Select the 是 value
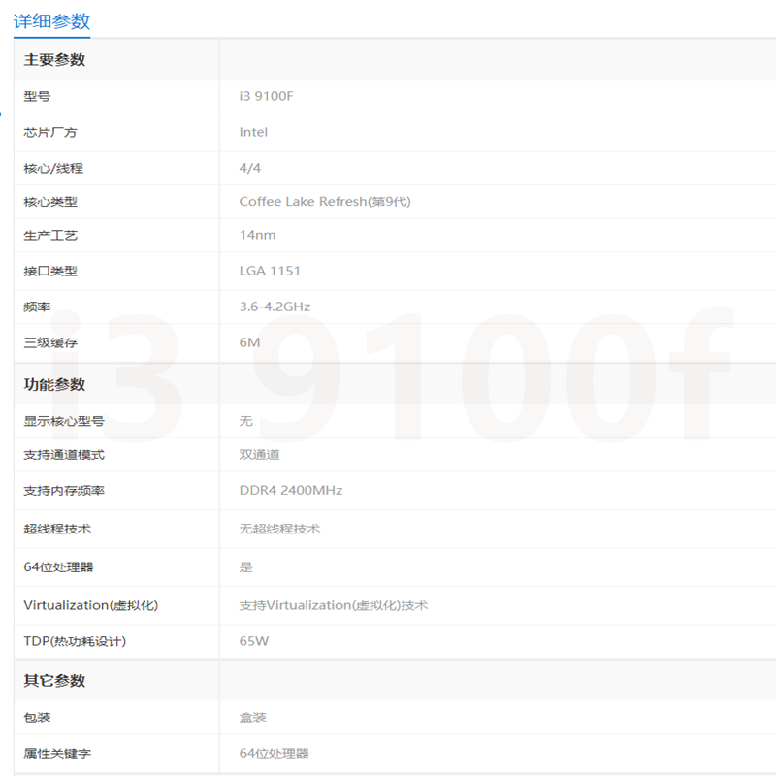This screenshot has width=776, height=776. [x=246, y=567]
